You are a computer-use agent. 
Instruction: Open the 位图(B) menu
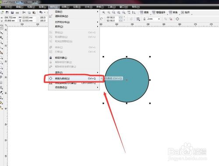click(x=77, y=7)
